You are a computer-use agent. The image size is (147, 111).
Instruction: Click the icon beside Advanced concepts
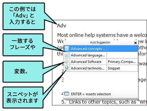pos(67,48)
